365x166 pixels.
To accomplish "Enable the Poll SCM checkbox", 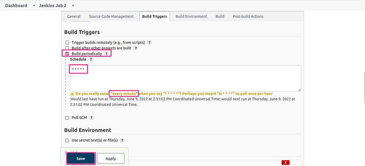I will click(x=67, y=118).
